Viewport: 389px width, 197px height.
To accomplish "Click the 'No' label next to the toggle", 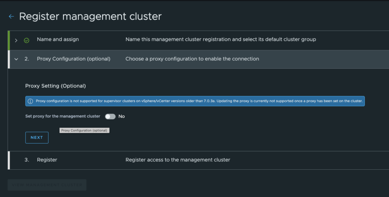I will tap(122, 116).
